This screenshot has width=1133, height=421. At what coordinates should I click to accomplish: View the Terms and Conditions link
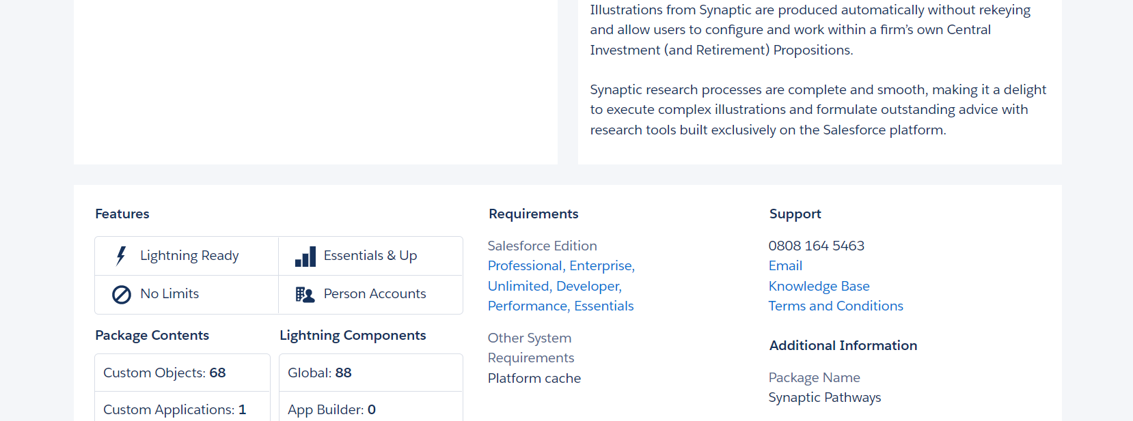point(835,306)
